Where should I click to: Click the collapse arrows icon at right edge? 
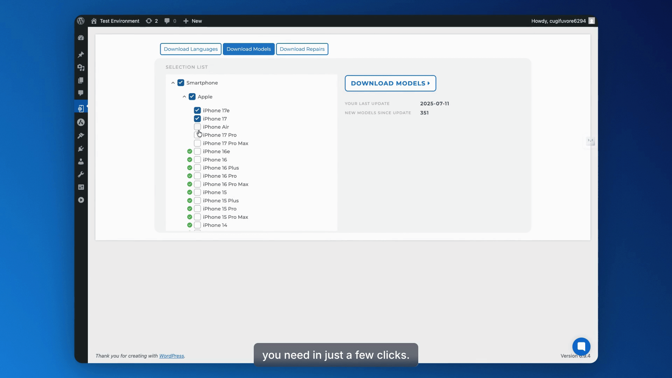pyautogui.click(x=590, y=141)
